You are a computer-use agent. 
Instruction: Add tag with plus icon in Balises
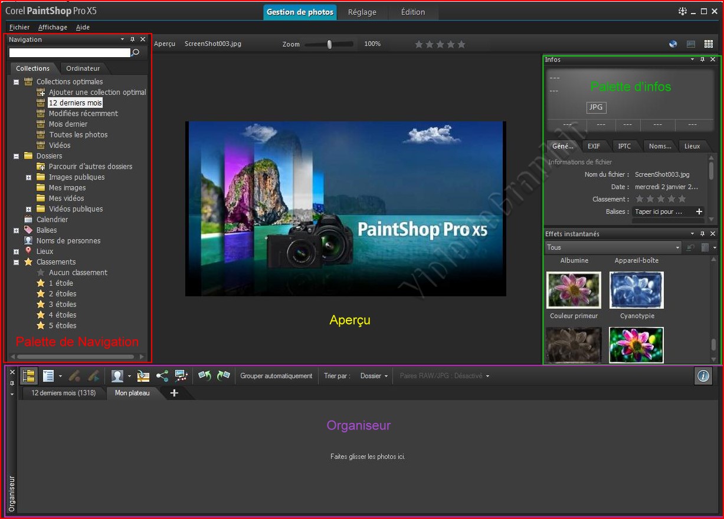pos(699,211)
